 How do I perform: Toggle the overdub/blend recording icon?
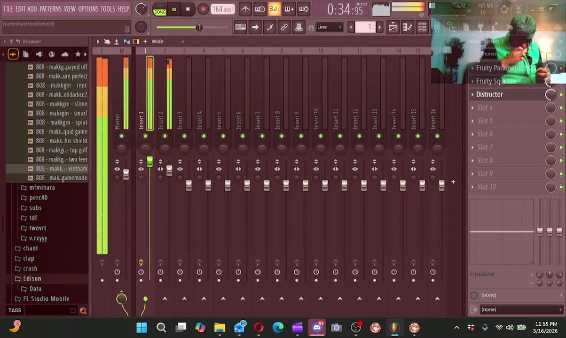click(289, 9)
